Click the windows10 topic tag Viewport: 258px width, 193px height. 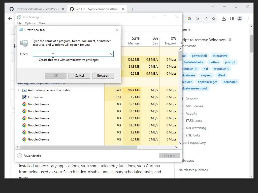(x=221, y=69)
